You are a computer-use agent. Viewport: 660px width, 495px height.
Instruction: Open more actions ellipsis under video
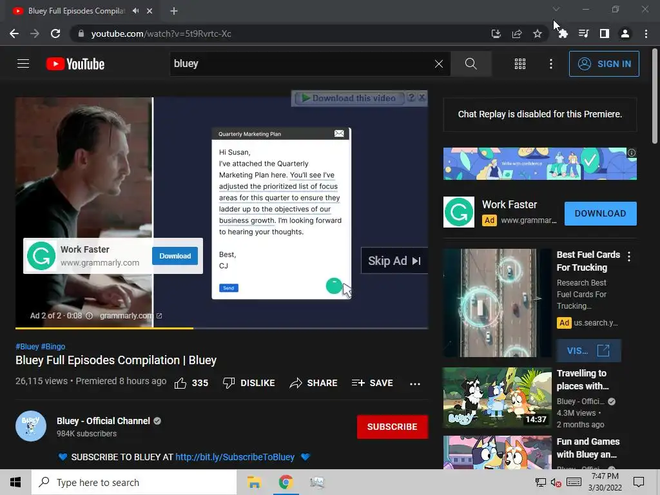[415, 383]
